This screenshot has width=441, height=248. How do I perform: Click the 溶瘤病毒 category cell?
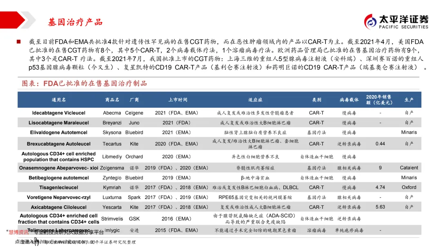316,230
